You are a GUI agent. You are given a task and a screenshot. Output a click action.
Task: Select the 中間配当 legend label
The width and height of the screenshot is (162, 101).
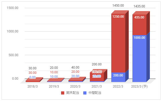point(95,93)
